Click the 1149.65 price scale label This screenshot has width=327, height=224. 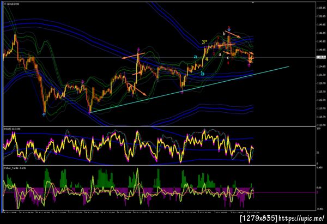[322, 25]
